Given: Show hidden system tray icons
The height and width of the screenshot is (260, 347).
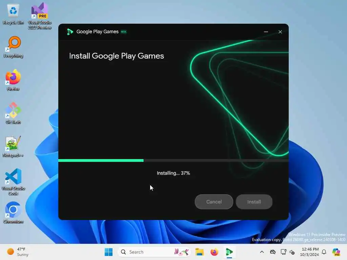Looking at the screenshot, I should pos(262,252).
